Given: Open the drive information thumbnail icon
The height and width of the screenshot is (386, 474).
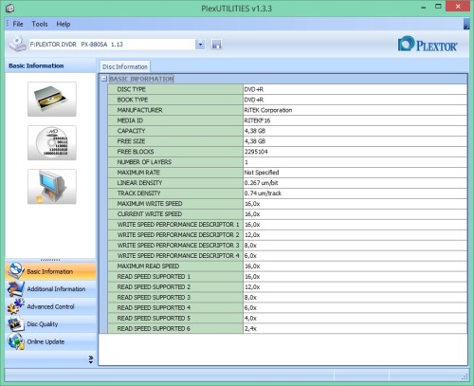Looking at the screenshot, I should pos(52,99).
